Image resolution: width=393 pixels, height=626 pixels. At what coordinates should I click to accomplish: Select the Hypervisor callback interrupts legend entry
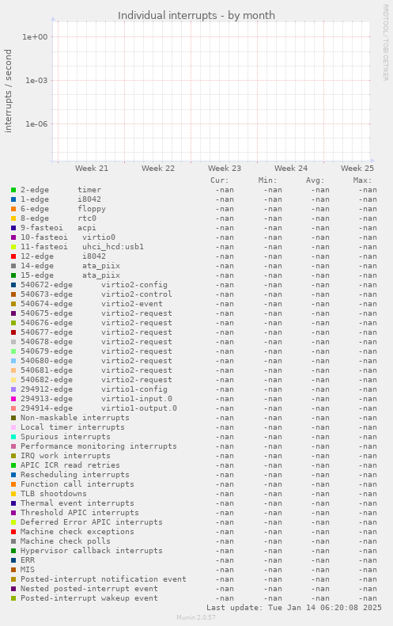(x=92, y=551)
